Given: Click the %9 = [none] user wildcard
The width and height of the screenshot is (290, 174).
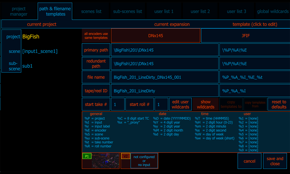Looking at the screenshot, I should [248, 150].
